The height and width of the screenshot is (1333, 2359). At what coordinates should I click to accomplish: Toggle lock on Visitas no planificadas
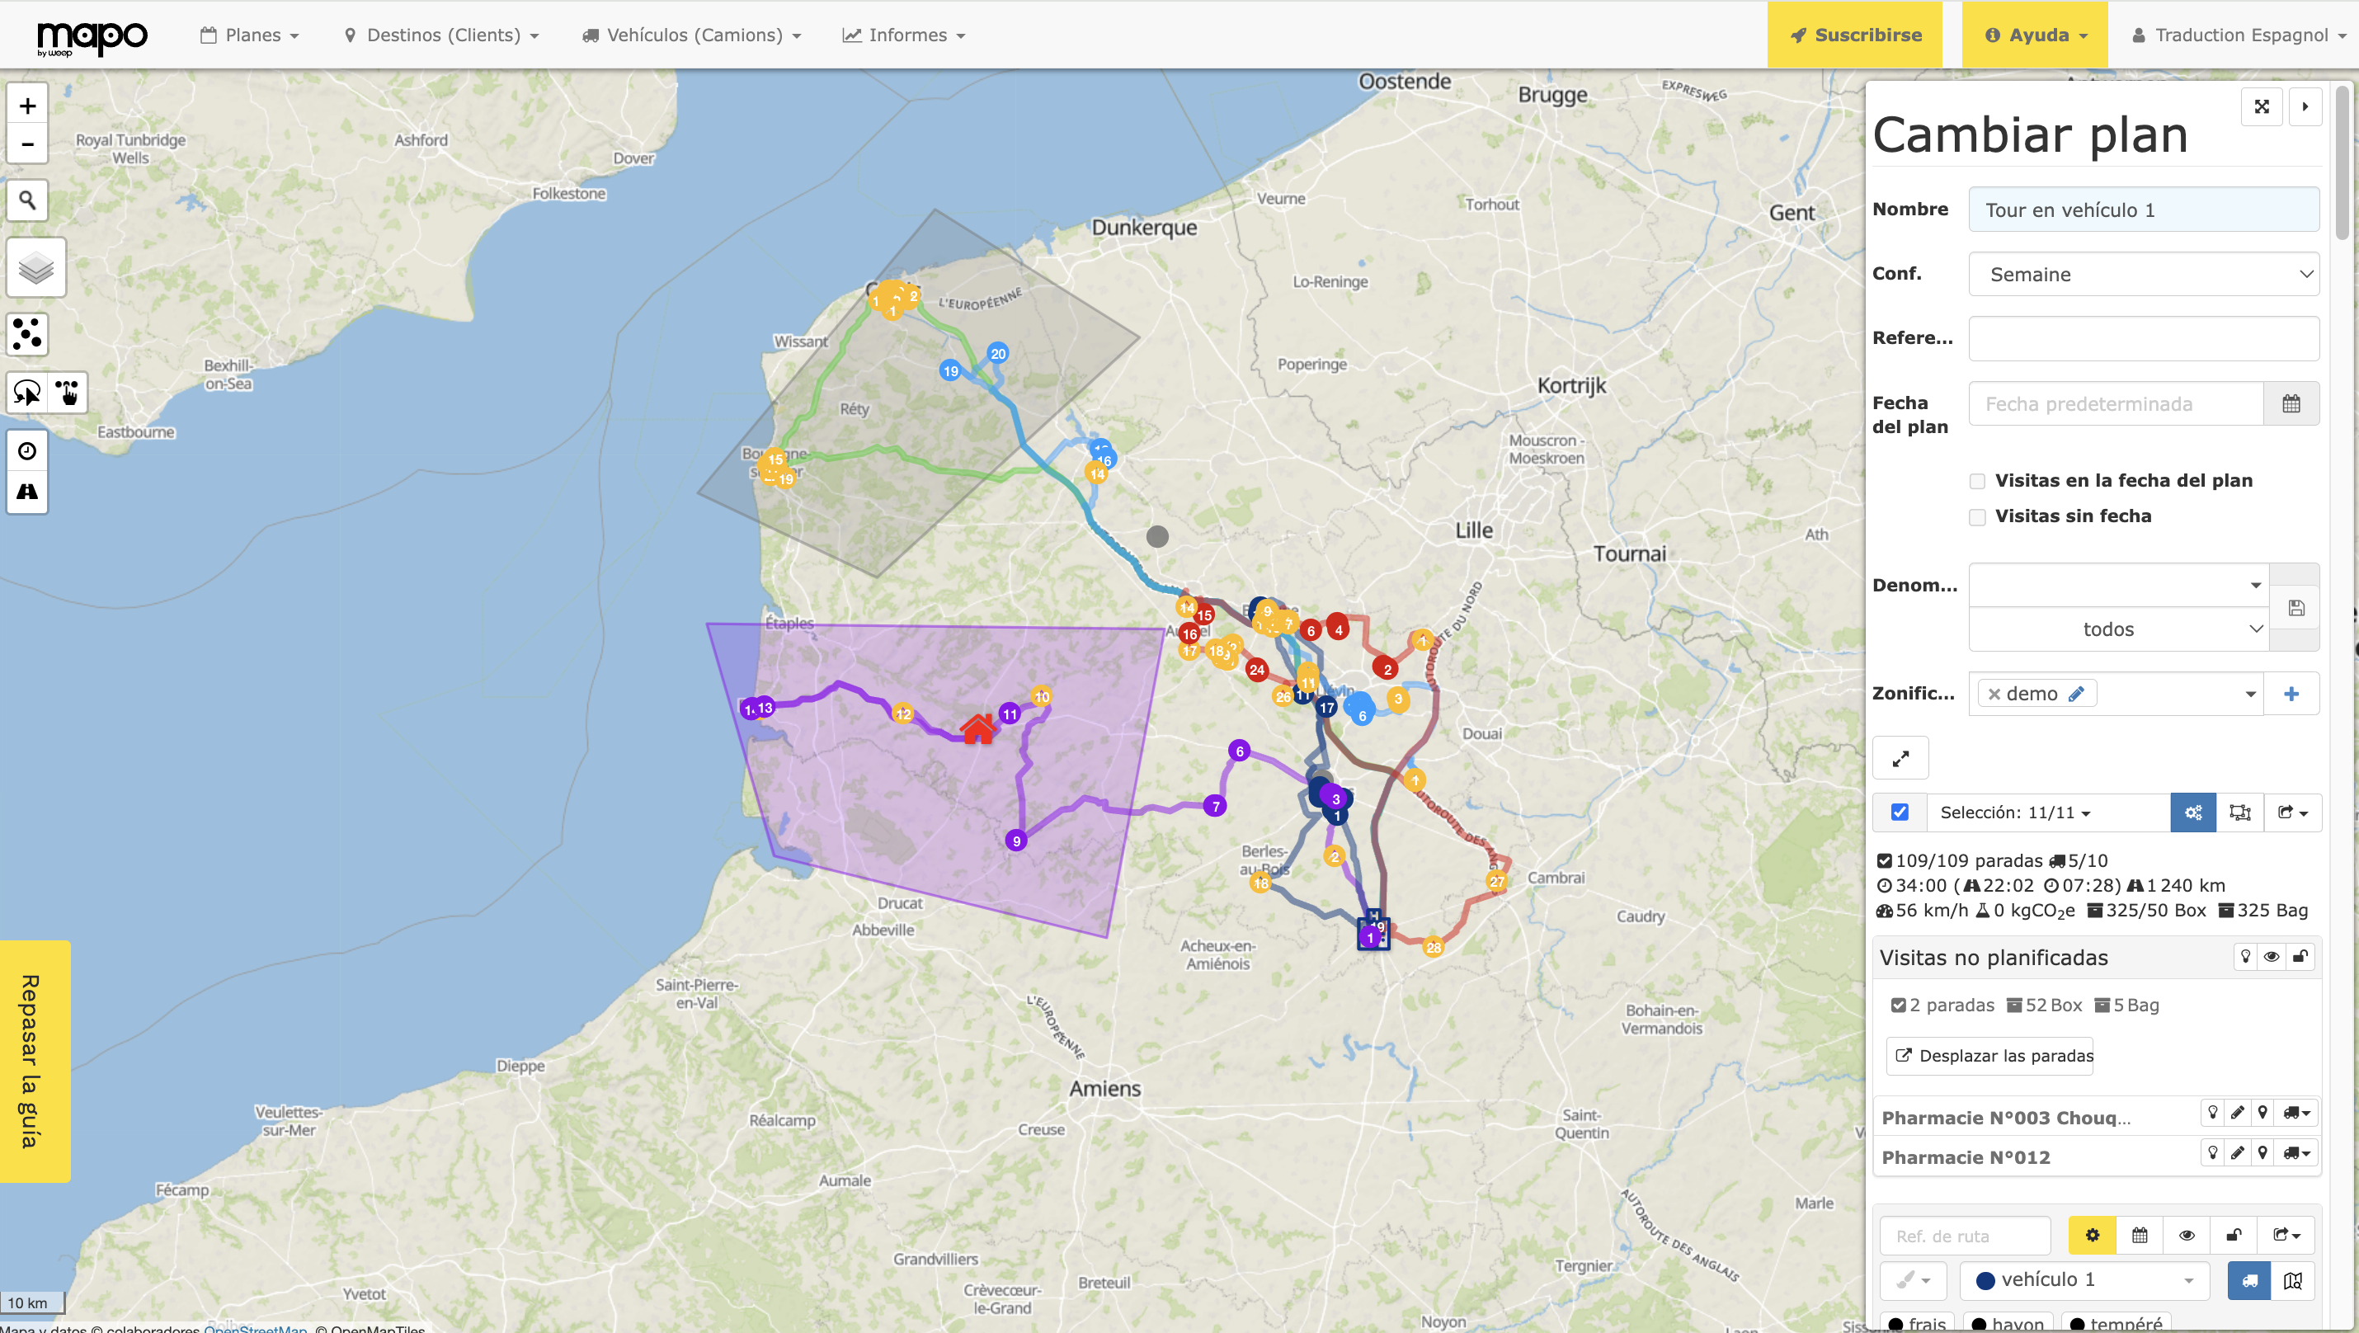click(2299, 956)
